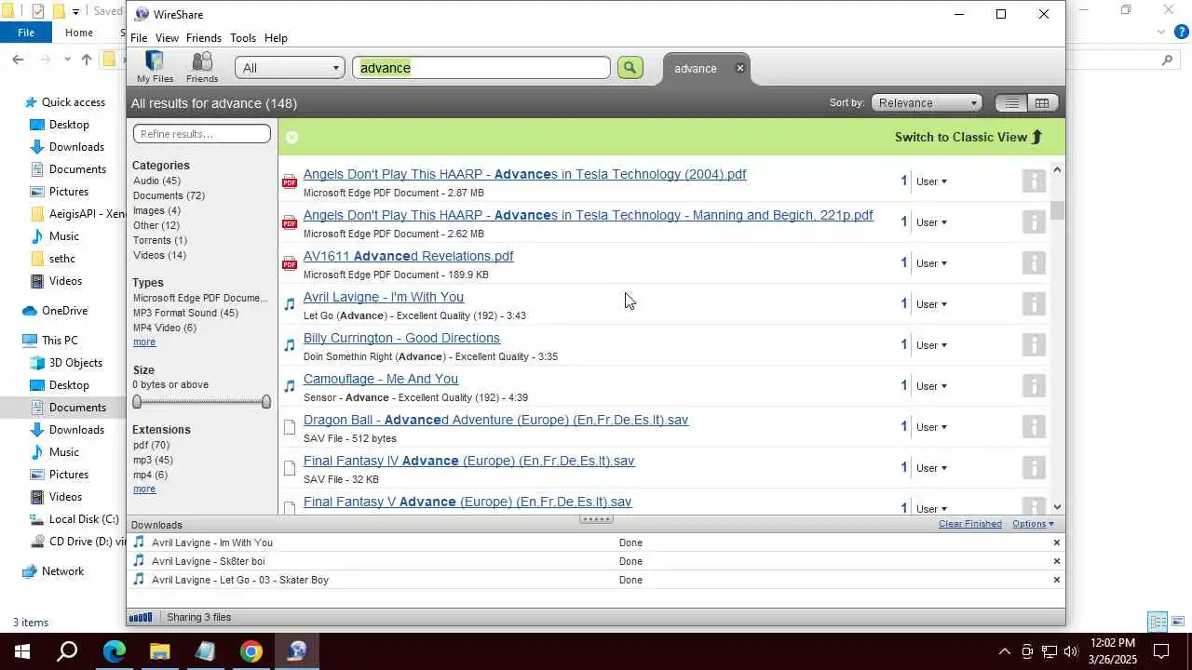Filter by pdf (70) extension
Screen dimensions: 1192x670
pyautogui.click(x=151, y=445)
